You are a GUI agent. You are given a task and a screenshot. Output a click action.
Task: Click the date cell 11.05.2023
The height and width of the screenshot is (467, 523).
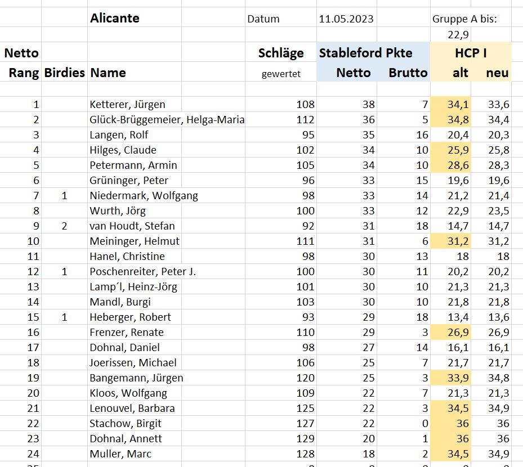click(x=347, y=17)
